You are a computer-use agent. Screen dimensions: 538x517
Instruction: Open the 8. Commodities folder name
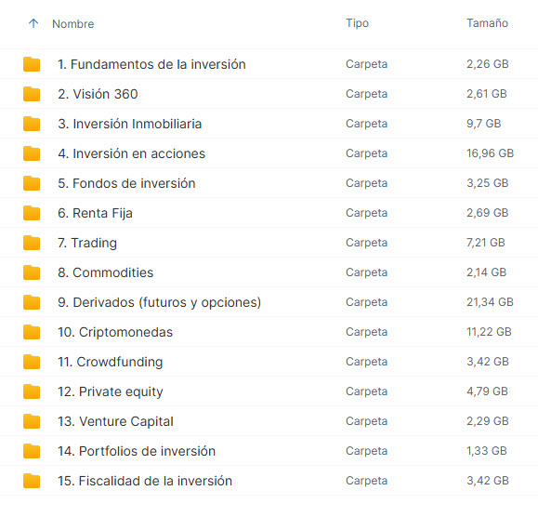pos(106,272)
